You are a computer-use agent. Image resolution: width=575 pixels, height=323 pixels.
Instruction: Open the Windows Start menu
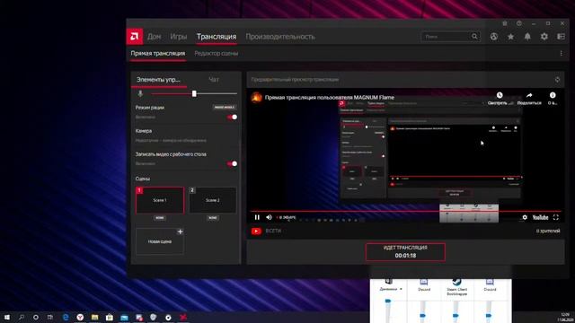pyautogui.click(x=6, y=317)
